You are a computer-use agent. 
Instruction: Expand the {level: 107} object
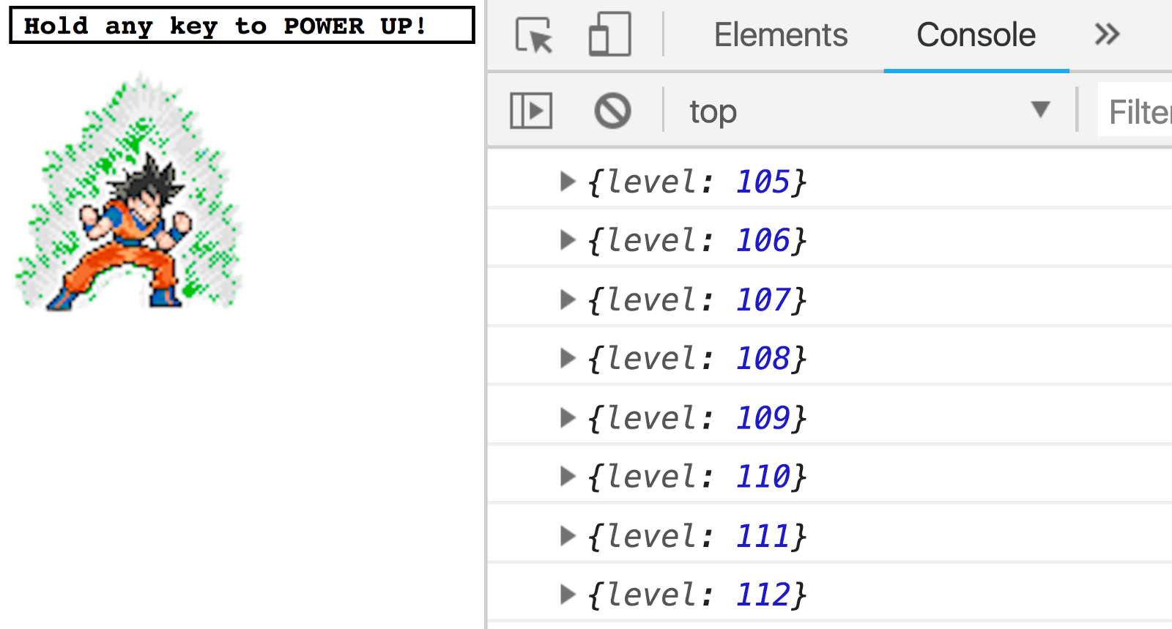567,299
